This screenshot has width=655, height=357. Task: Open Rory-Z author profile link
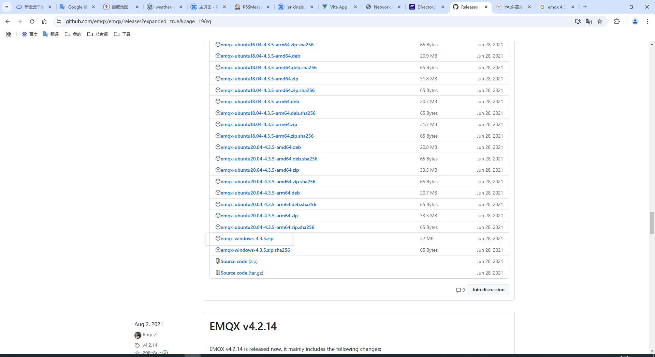point(149,335)
